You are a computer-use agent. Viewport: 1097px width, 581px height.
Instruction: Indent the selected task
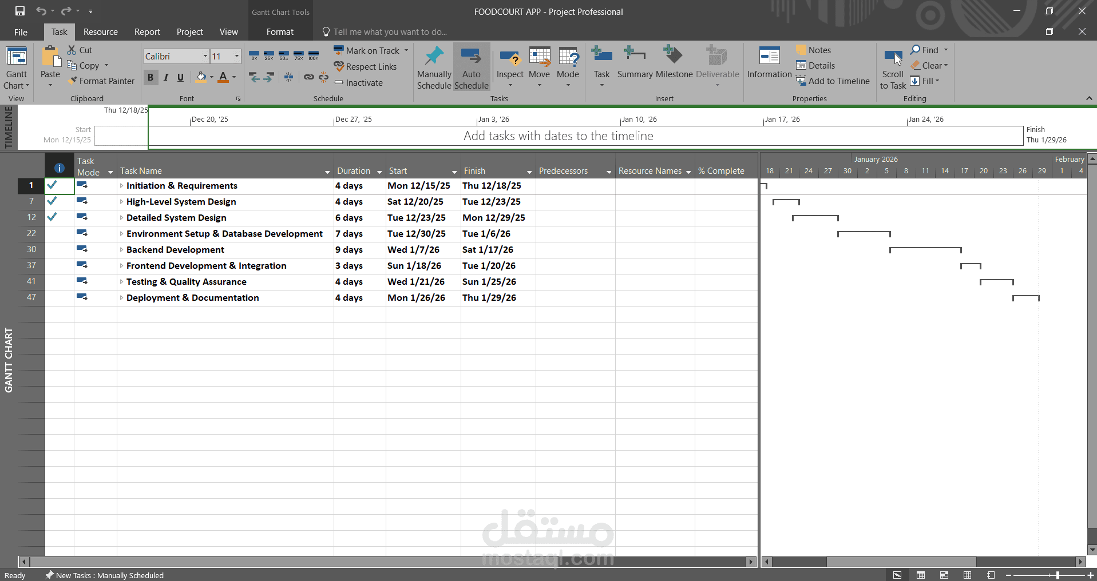point(269,77)
